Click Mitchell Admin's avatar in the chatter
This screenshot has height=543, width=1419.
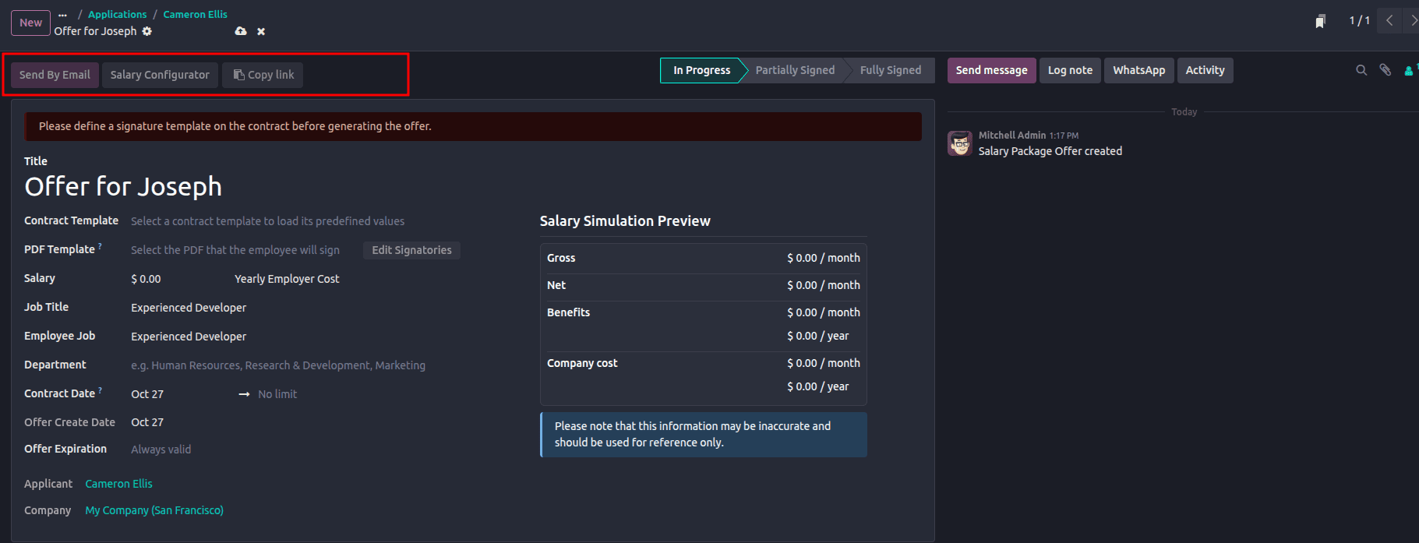[960, 143]
